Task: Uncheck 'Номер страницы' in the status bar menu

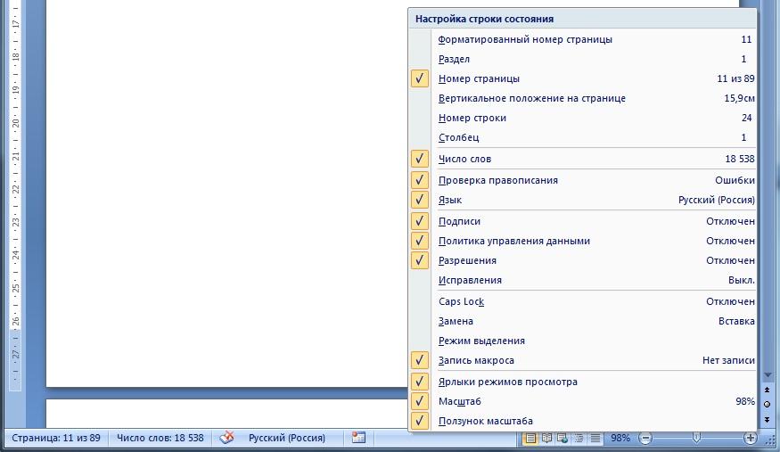Action: (582, 78)
